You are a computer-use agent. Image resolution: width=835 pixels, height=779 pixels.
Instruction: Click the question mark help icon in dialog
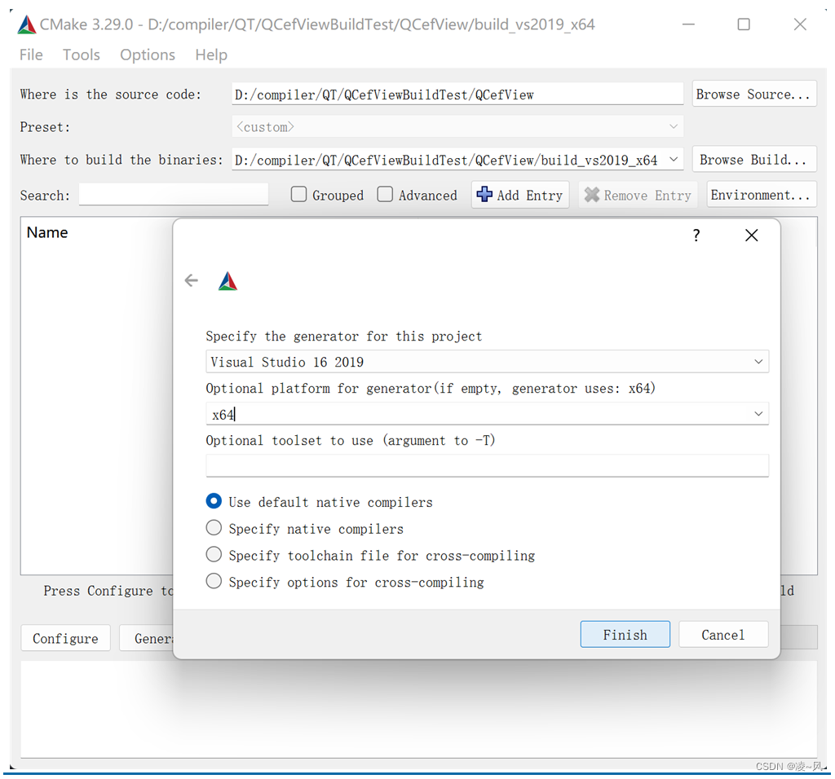(696, 235)
